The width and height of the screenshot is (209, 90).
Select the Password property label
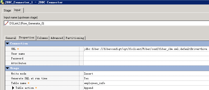pyautogui.click(x=17, y=58)
